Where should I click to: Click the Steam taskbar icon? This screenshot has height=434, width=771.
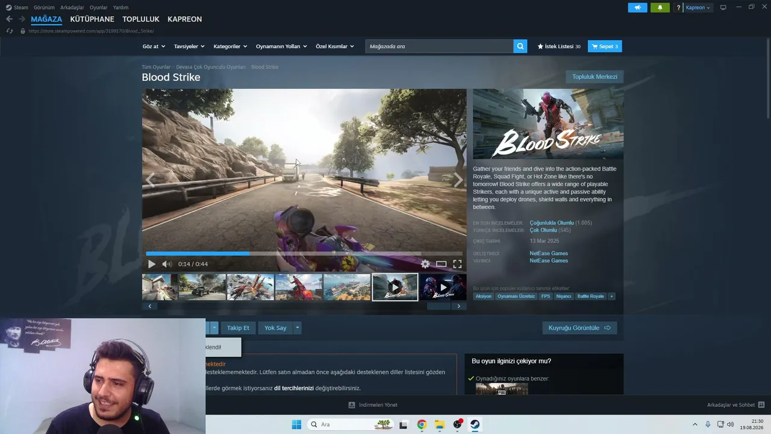click(475, 424)
